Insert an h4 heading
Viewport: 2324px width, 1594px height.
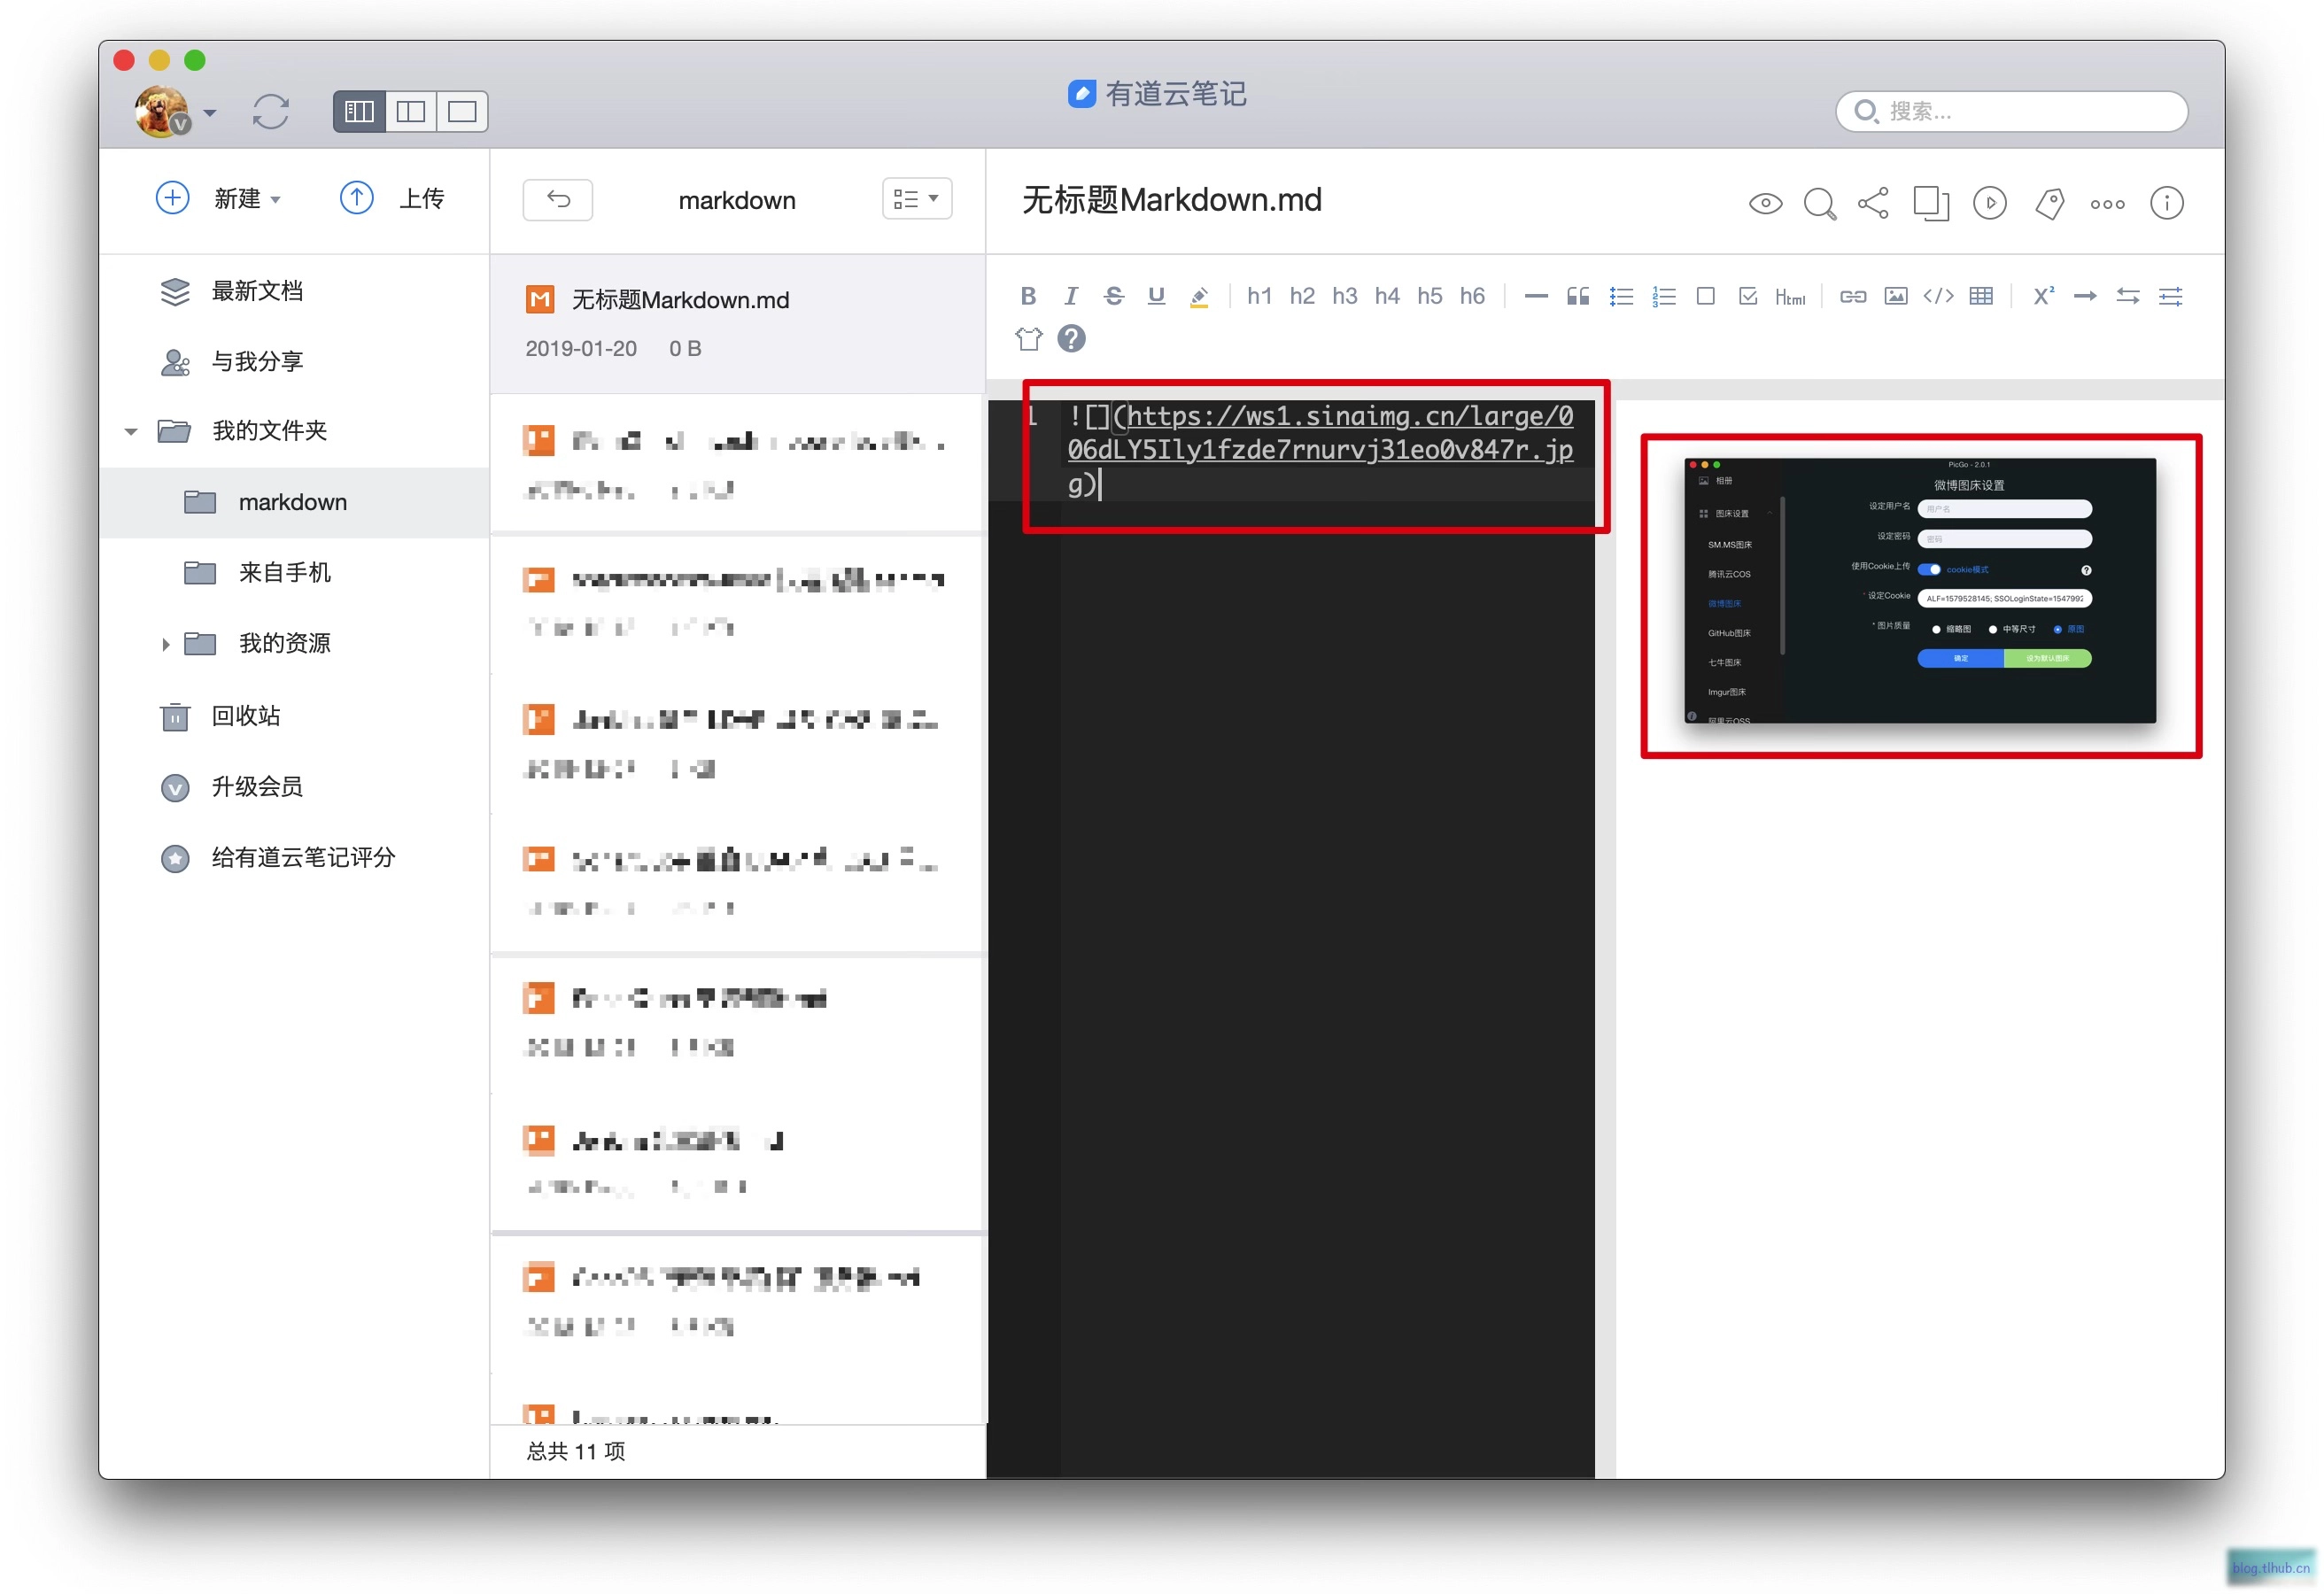1387,296
